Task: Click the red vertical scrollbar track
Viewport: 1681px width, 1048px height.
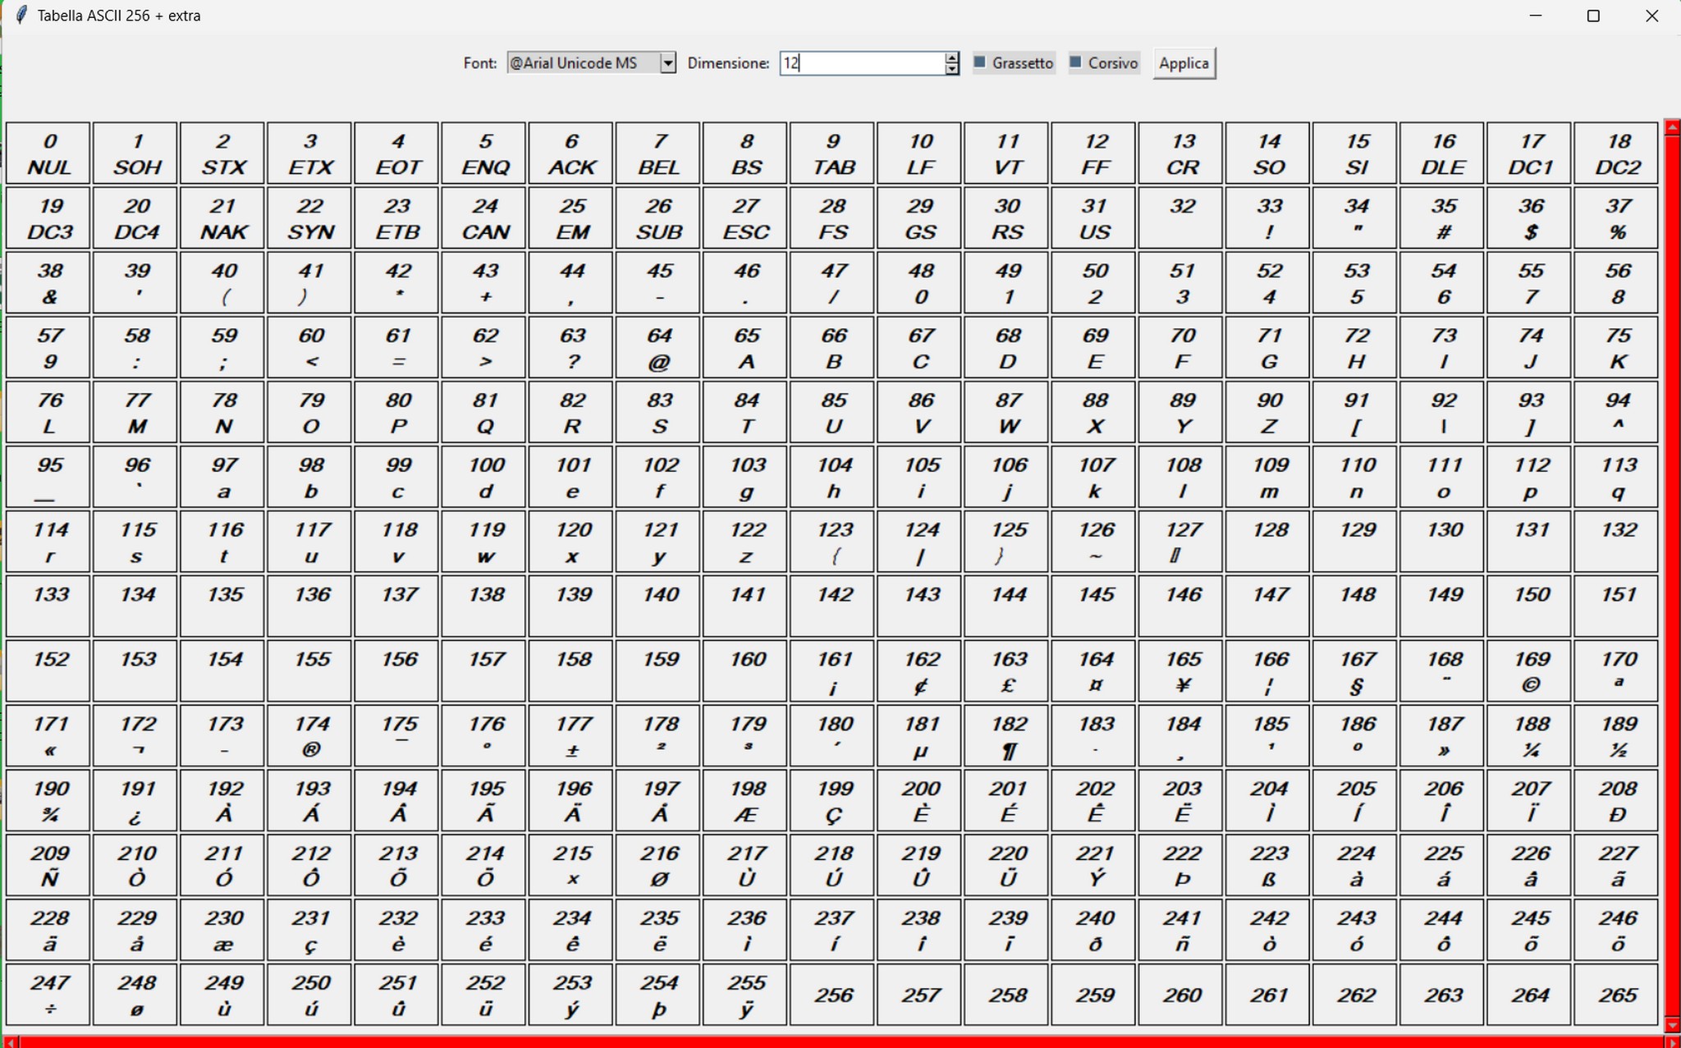Action: [1672, 574]
